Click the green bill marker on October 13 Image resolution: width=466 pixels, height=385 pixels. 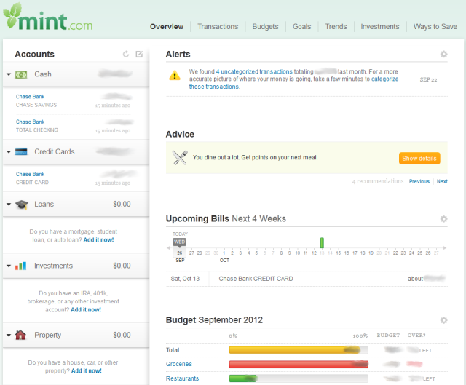[x=322, y=242]
